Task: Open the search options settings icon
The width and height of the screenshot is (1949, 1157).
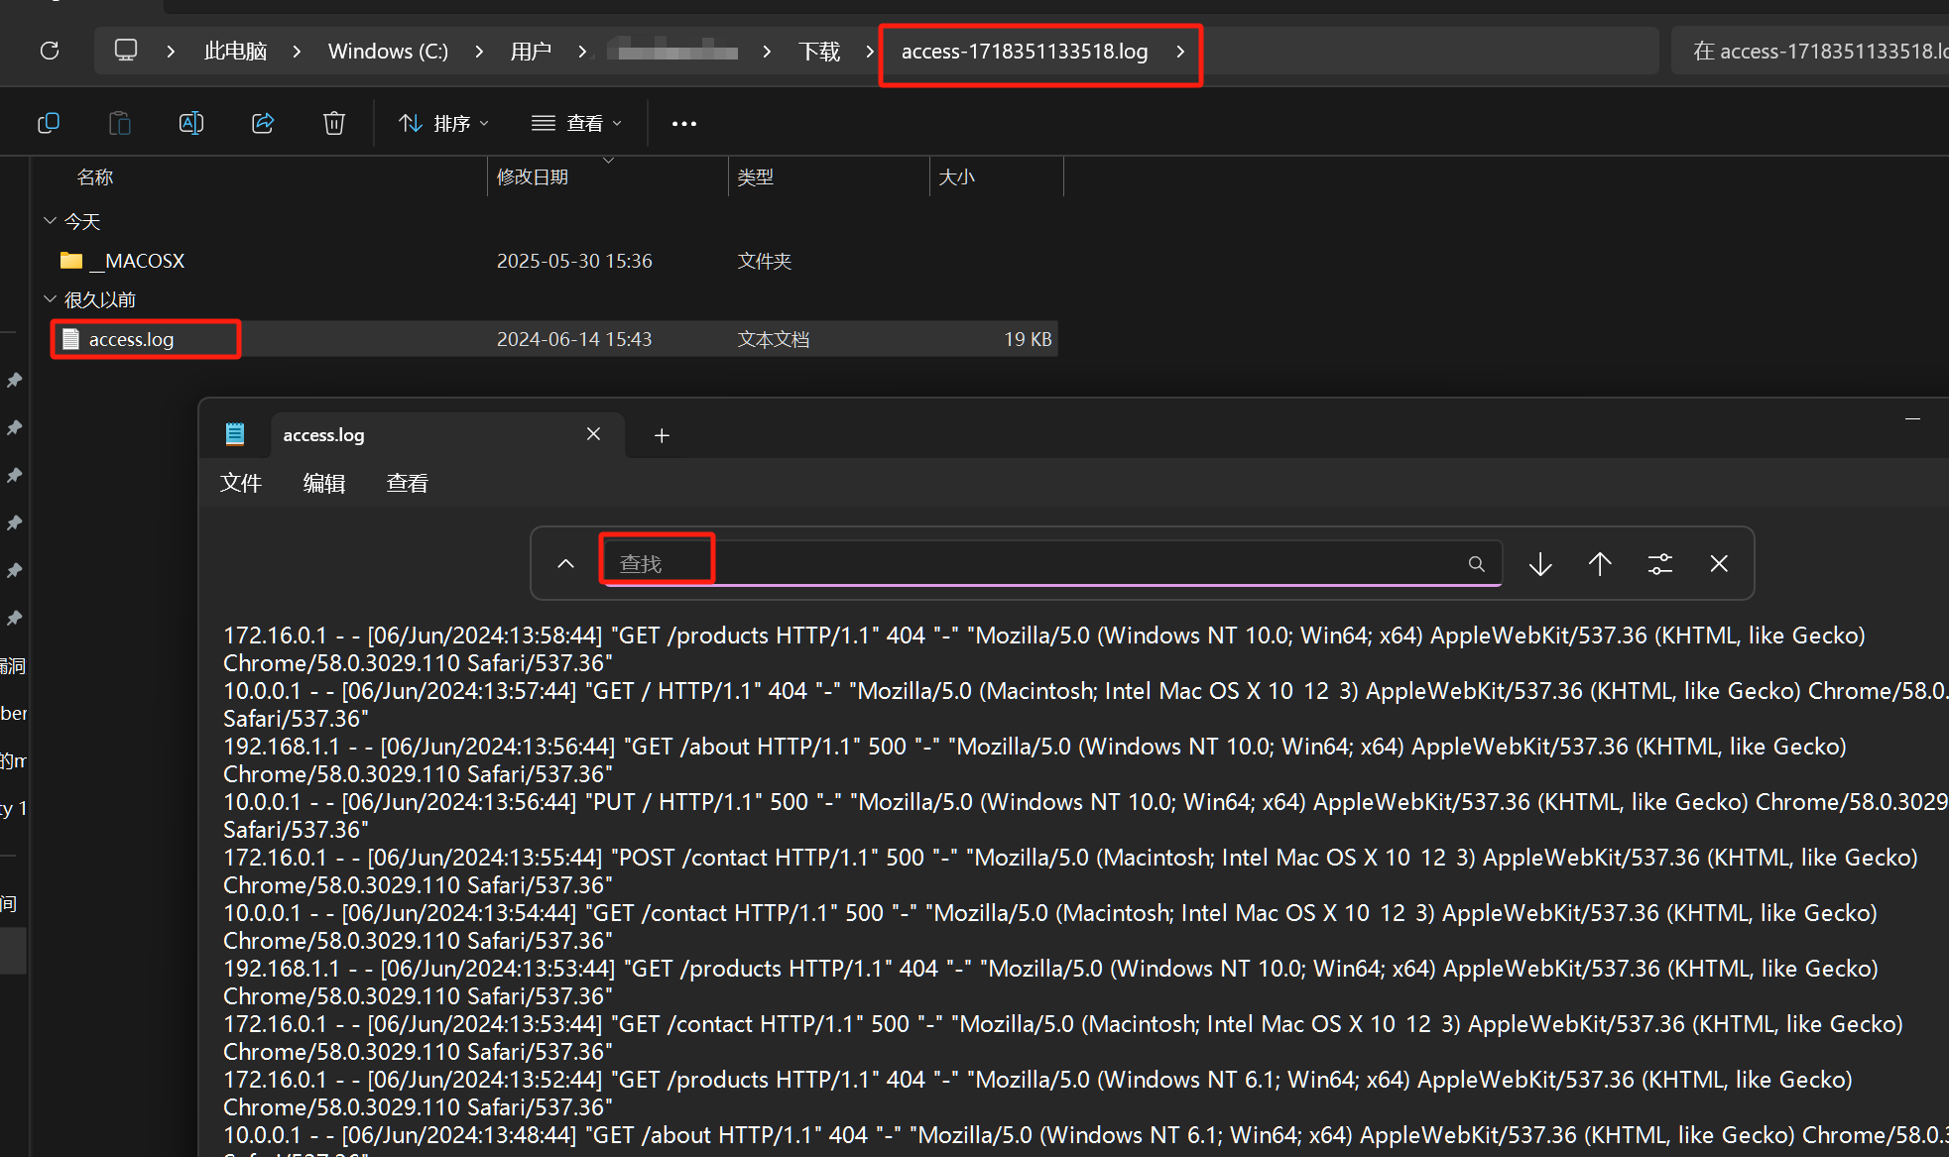Action: pos(1659,564)
